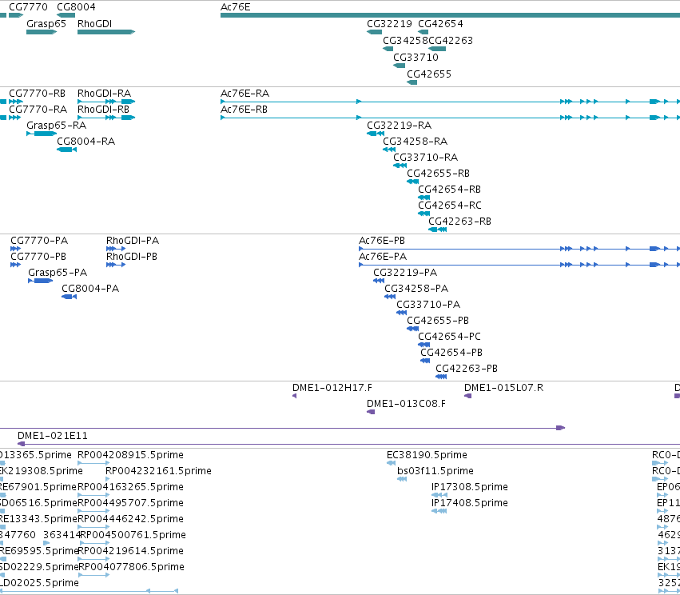Click transcript CG34258-RA
The height and width of the screenshot is (595, 680).
point(415,142)
